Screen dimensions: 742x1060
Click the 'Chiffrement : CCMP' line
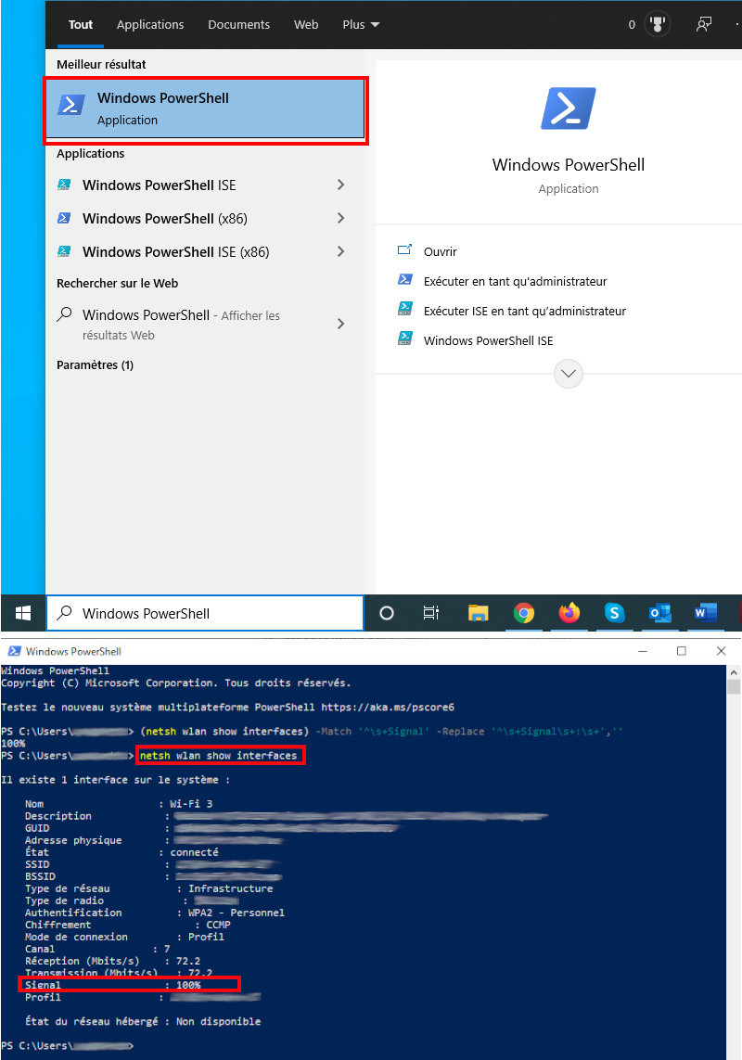(x=128, y=925)
